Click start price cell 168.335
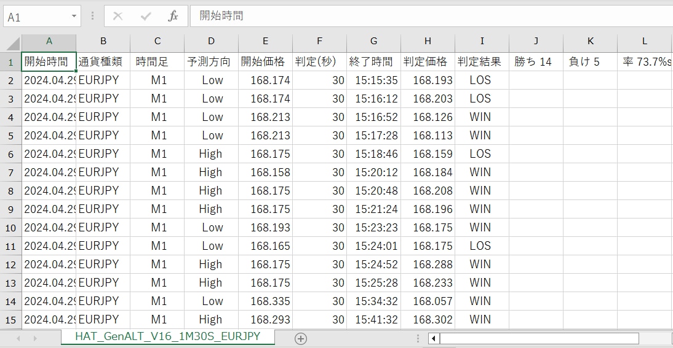This screenshot has height=348, width=673. (265, 301)
